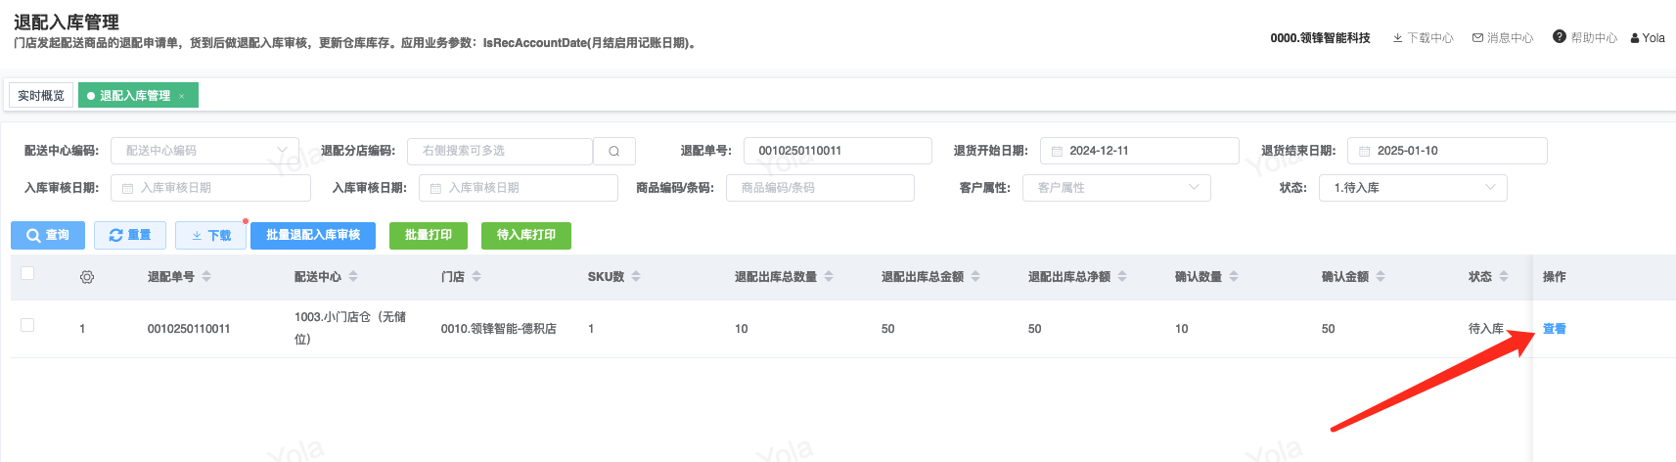
Task: Open the 消息中心 envelope icon
Action: pos(1477,38)
